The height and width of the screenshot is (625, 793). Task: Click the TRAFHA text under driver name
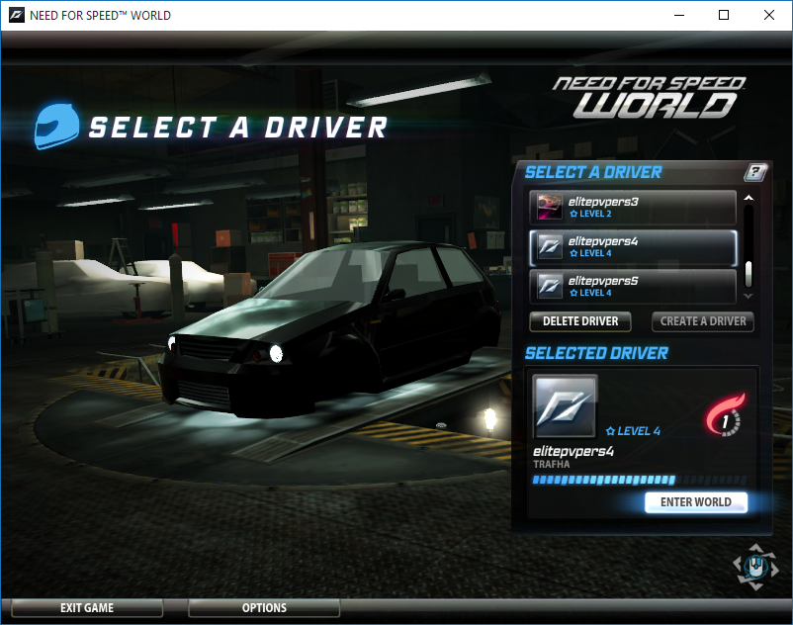pyautogui.click(x=552, y=464)
